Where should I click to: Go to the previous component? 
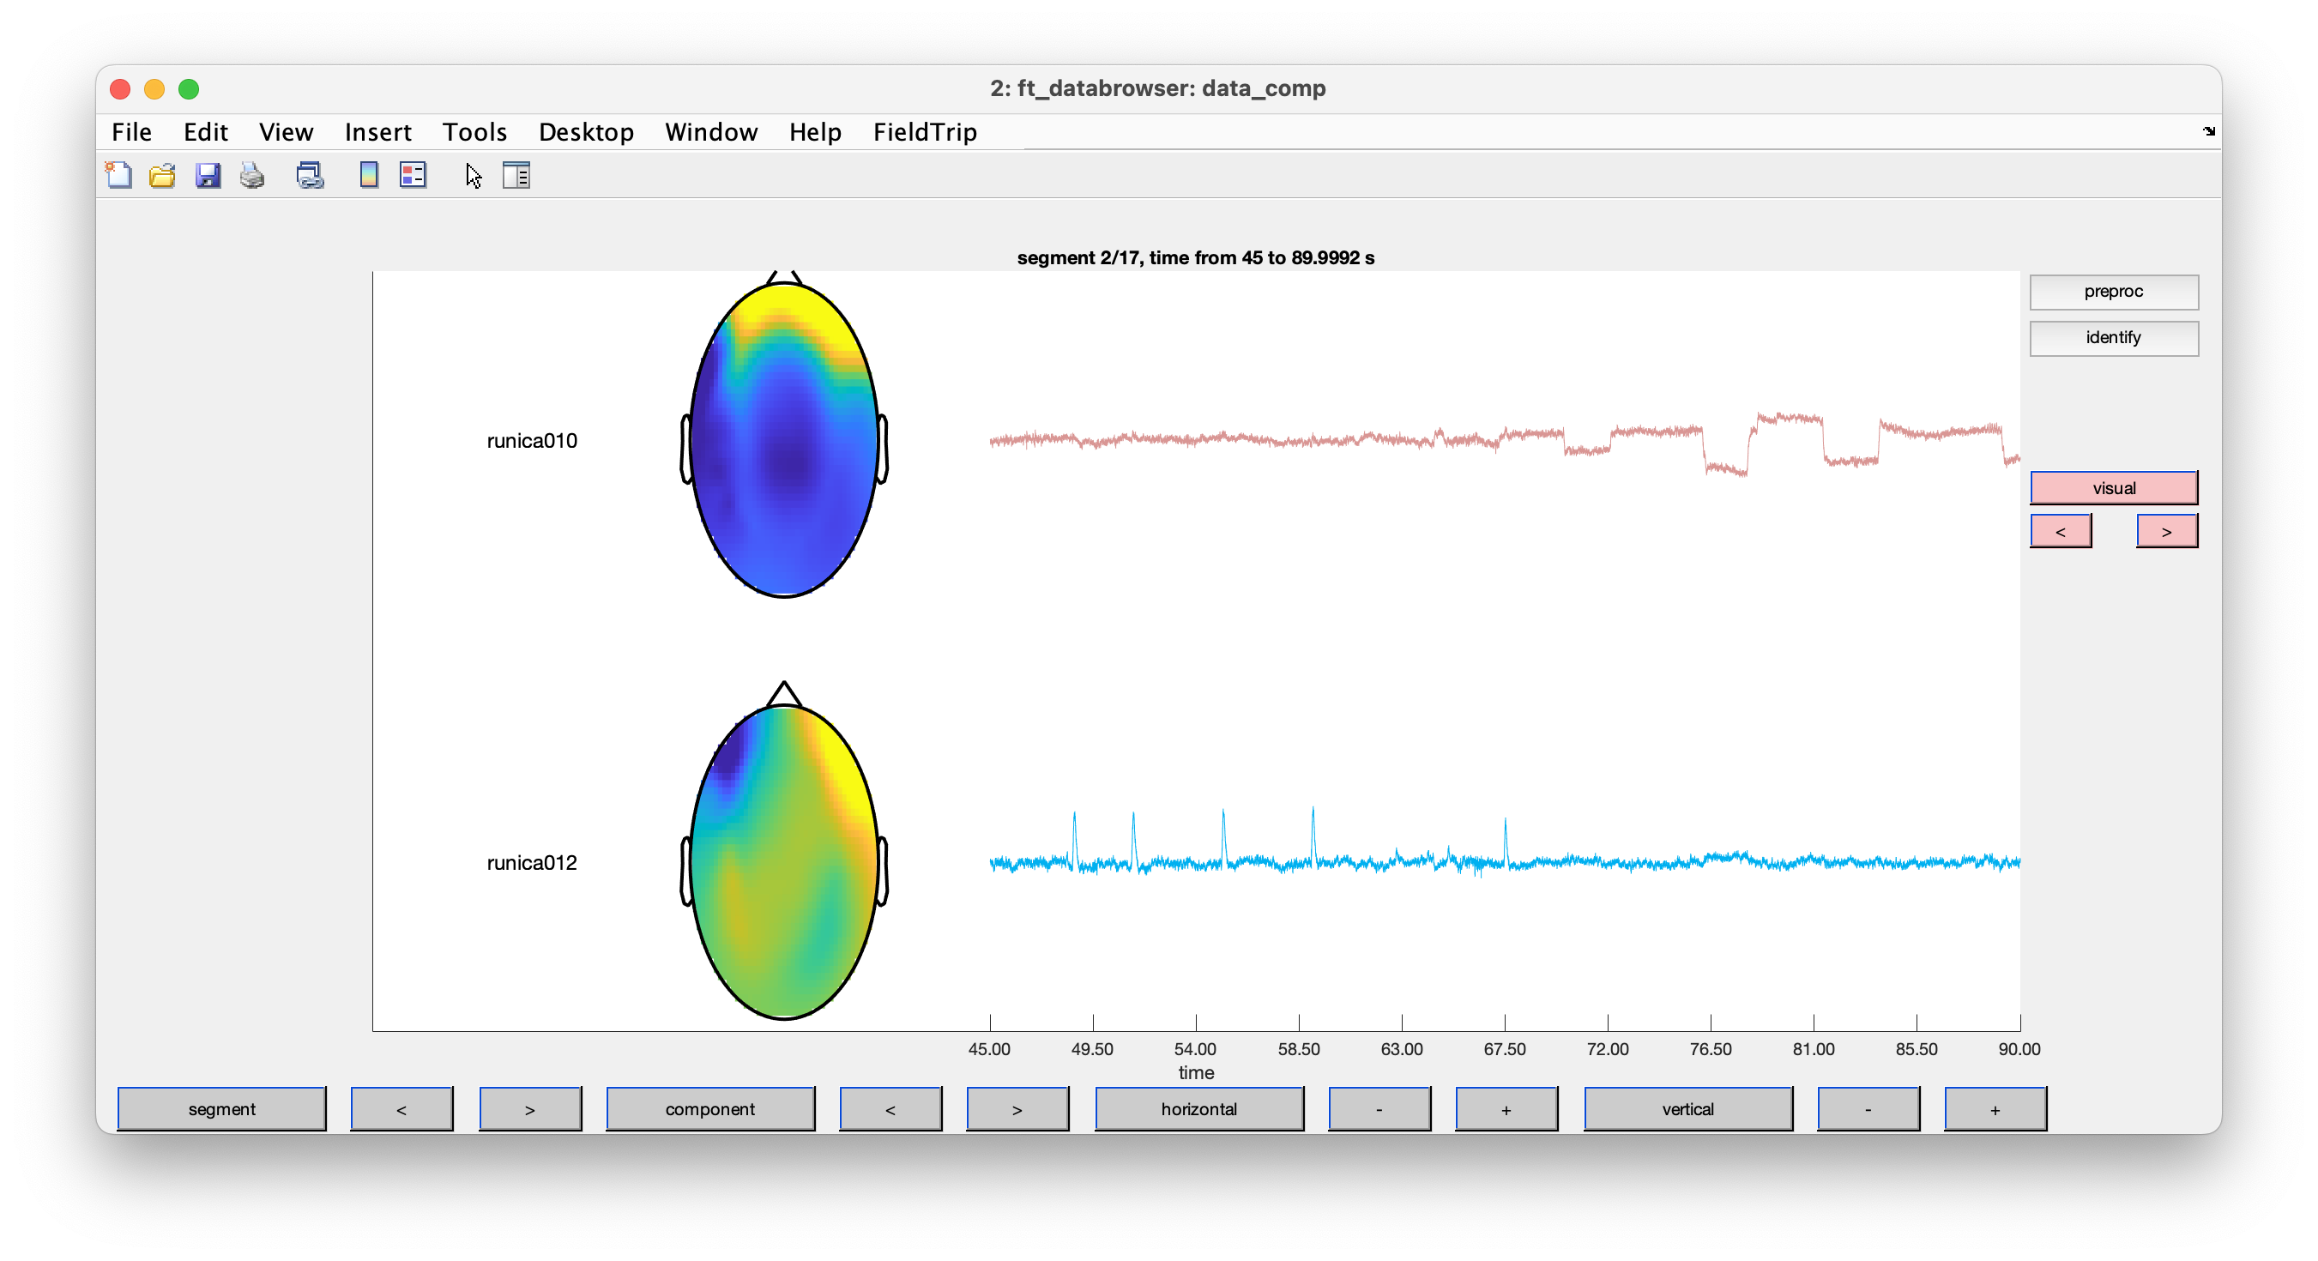click(x=890, y=1109)
